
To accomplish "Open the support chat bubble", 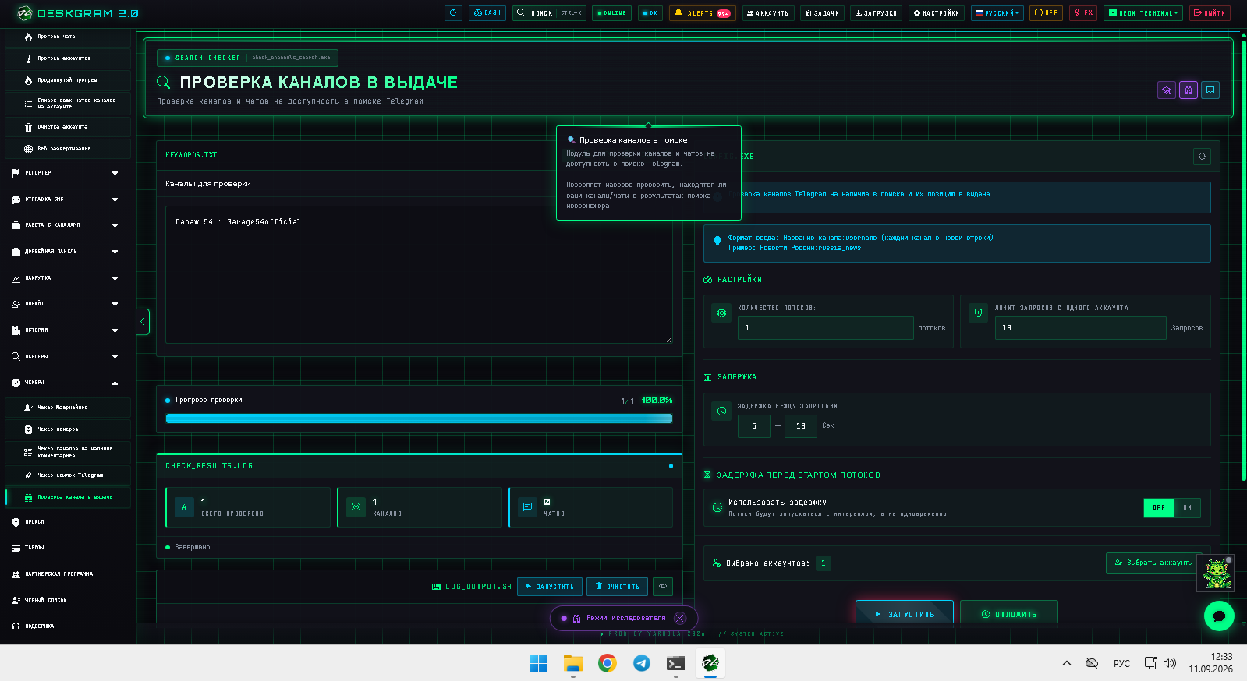I will [x=1219, y=616].
